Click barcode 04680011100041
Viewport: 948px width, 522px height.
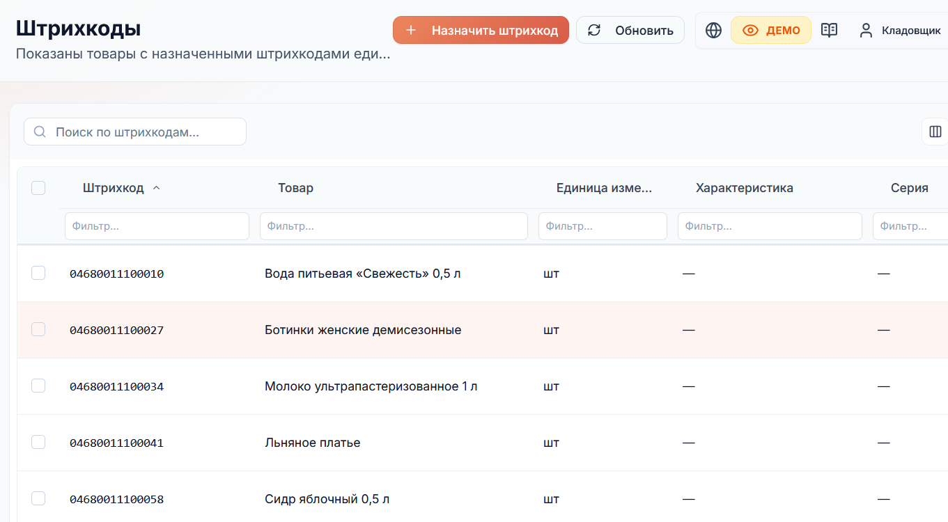pos(116,443)
